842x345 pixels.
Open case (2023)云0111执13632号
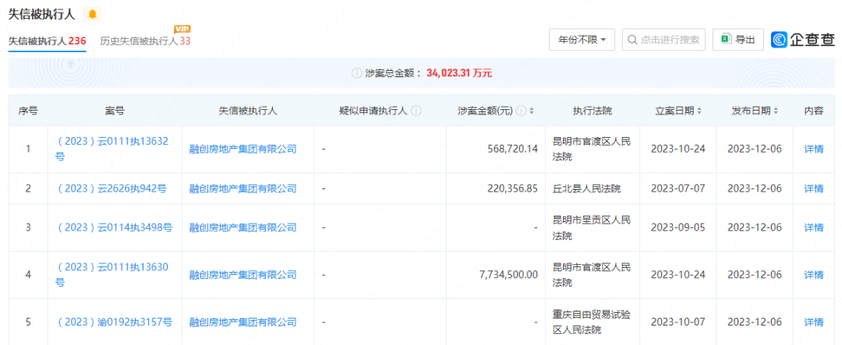(x=112, y=150)
